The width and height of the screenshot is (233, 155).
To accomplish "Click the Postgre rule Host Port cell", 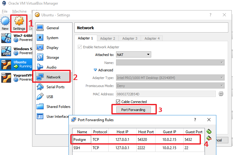I will (146, 139).
